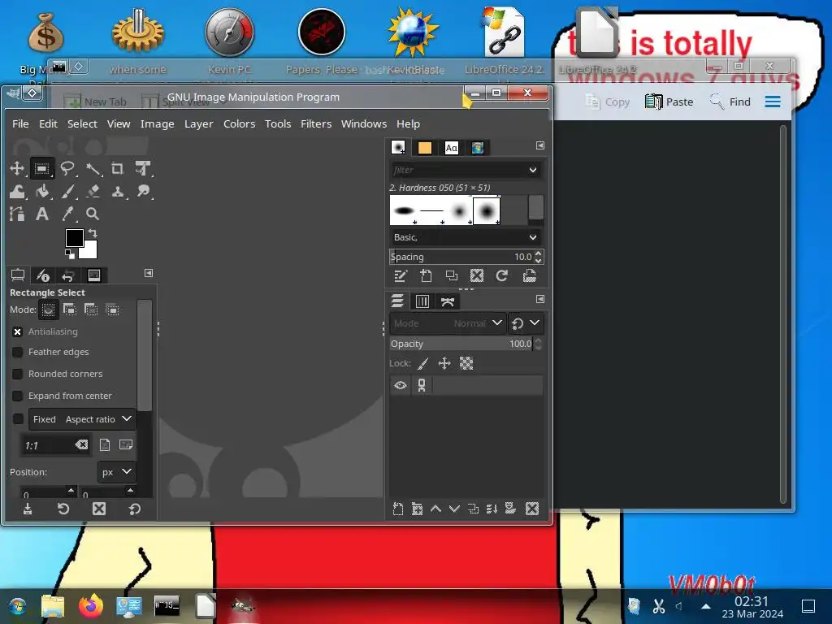Uncheck the Antialiasing checkbox
This screenshot has height=624, width=832.
coord(18,331)
